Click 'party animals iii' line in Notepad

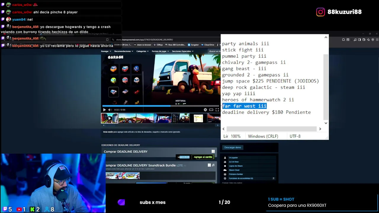tap(245, 44)
